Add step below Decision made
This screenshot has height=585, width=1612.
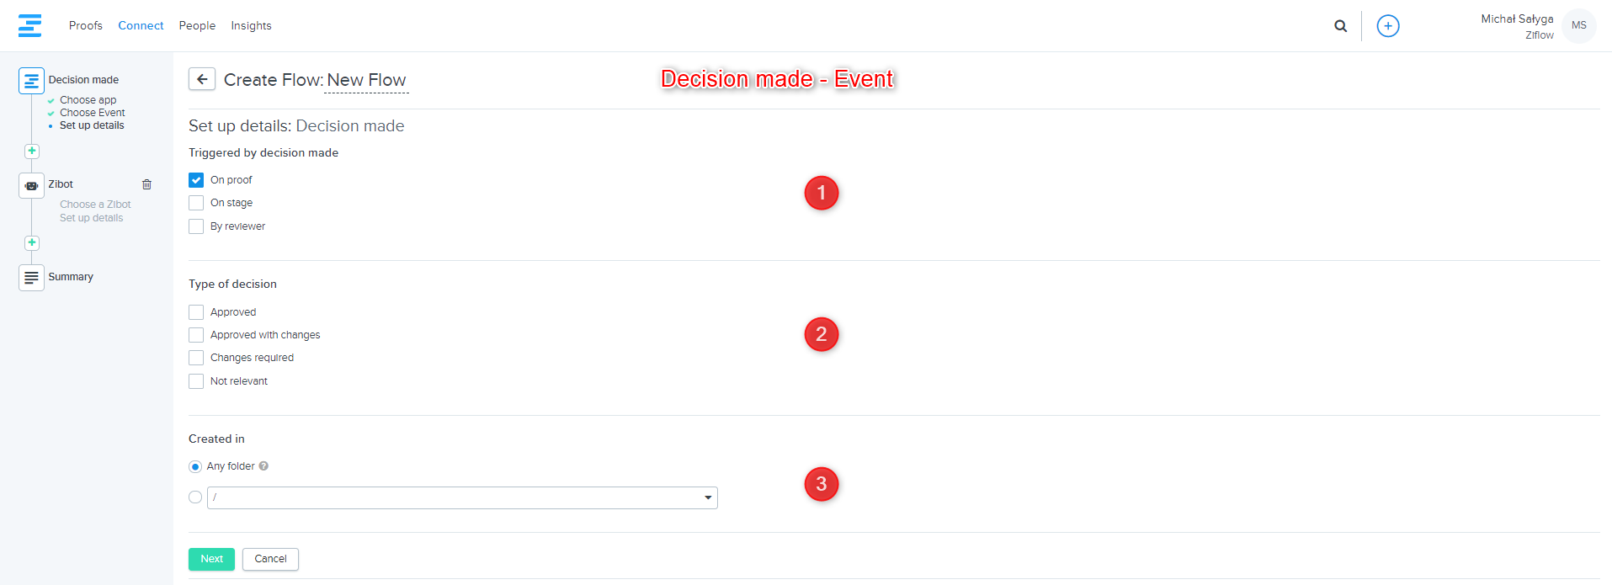tap(31, 152)
